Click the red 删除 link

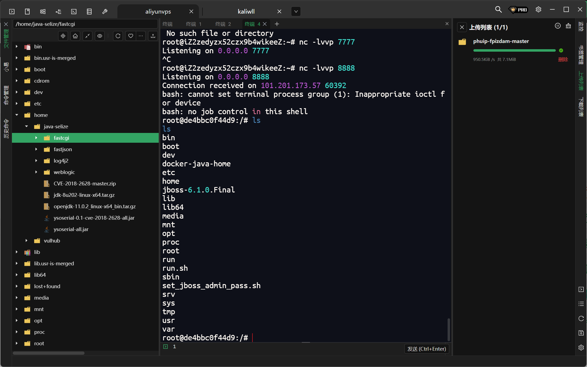[563, 60]
